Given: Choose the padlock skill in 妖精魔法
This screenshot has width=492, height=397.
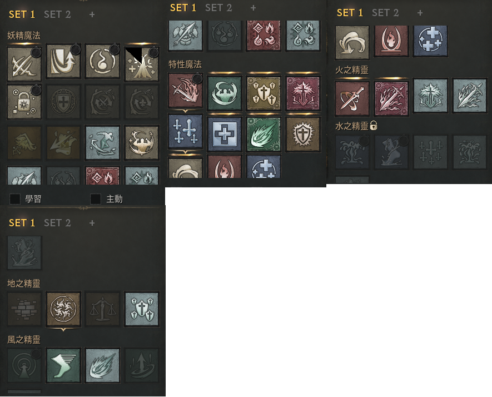Looking at the screenshot, I should click(24, 102).
